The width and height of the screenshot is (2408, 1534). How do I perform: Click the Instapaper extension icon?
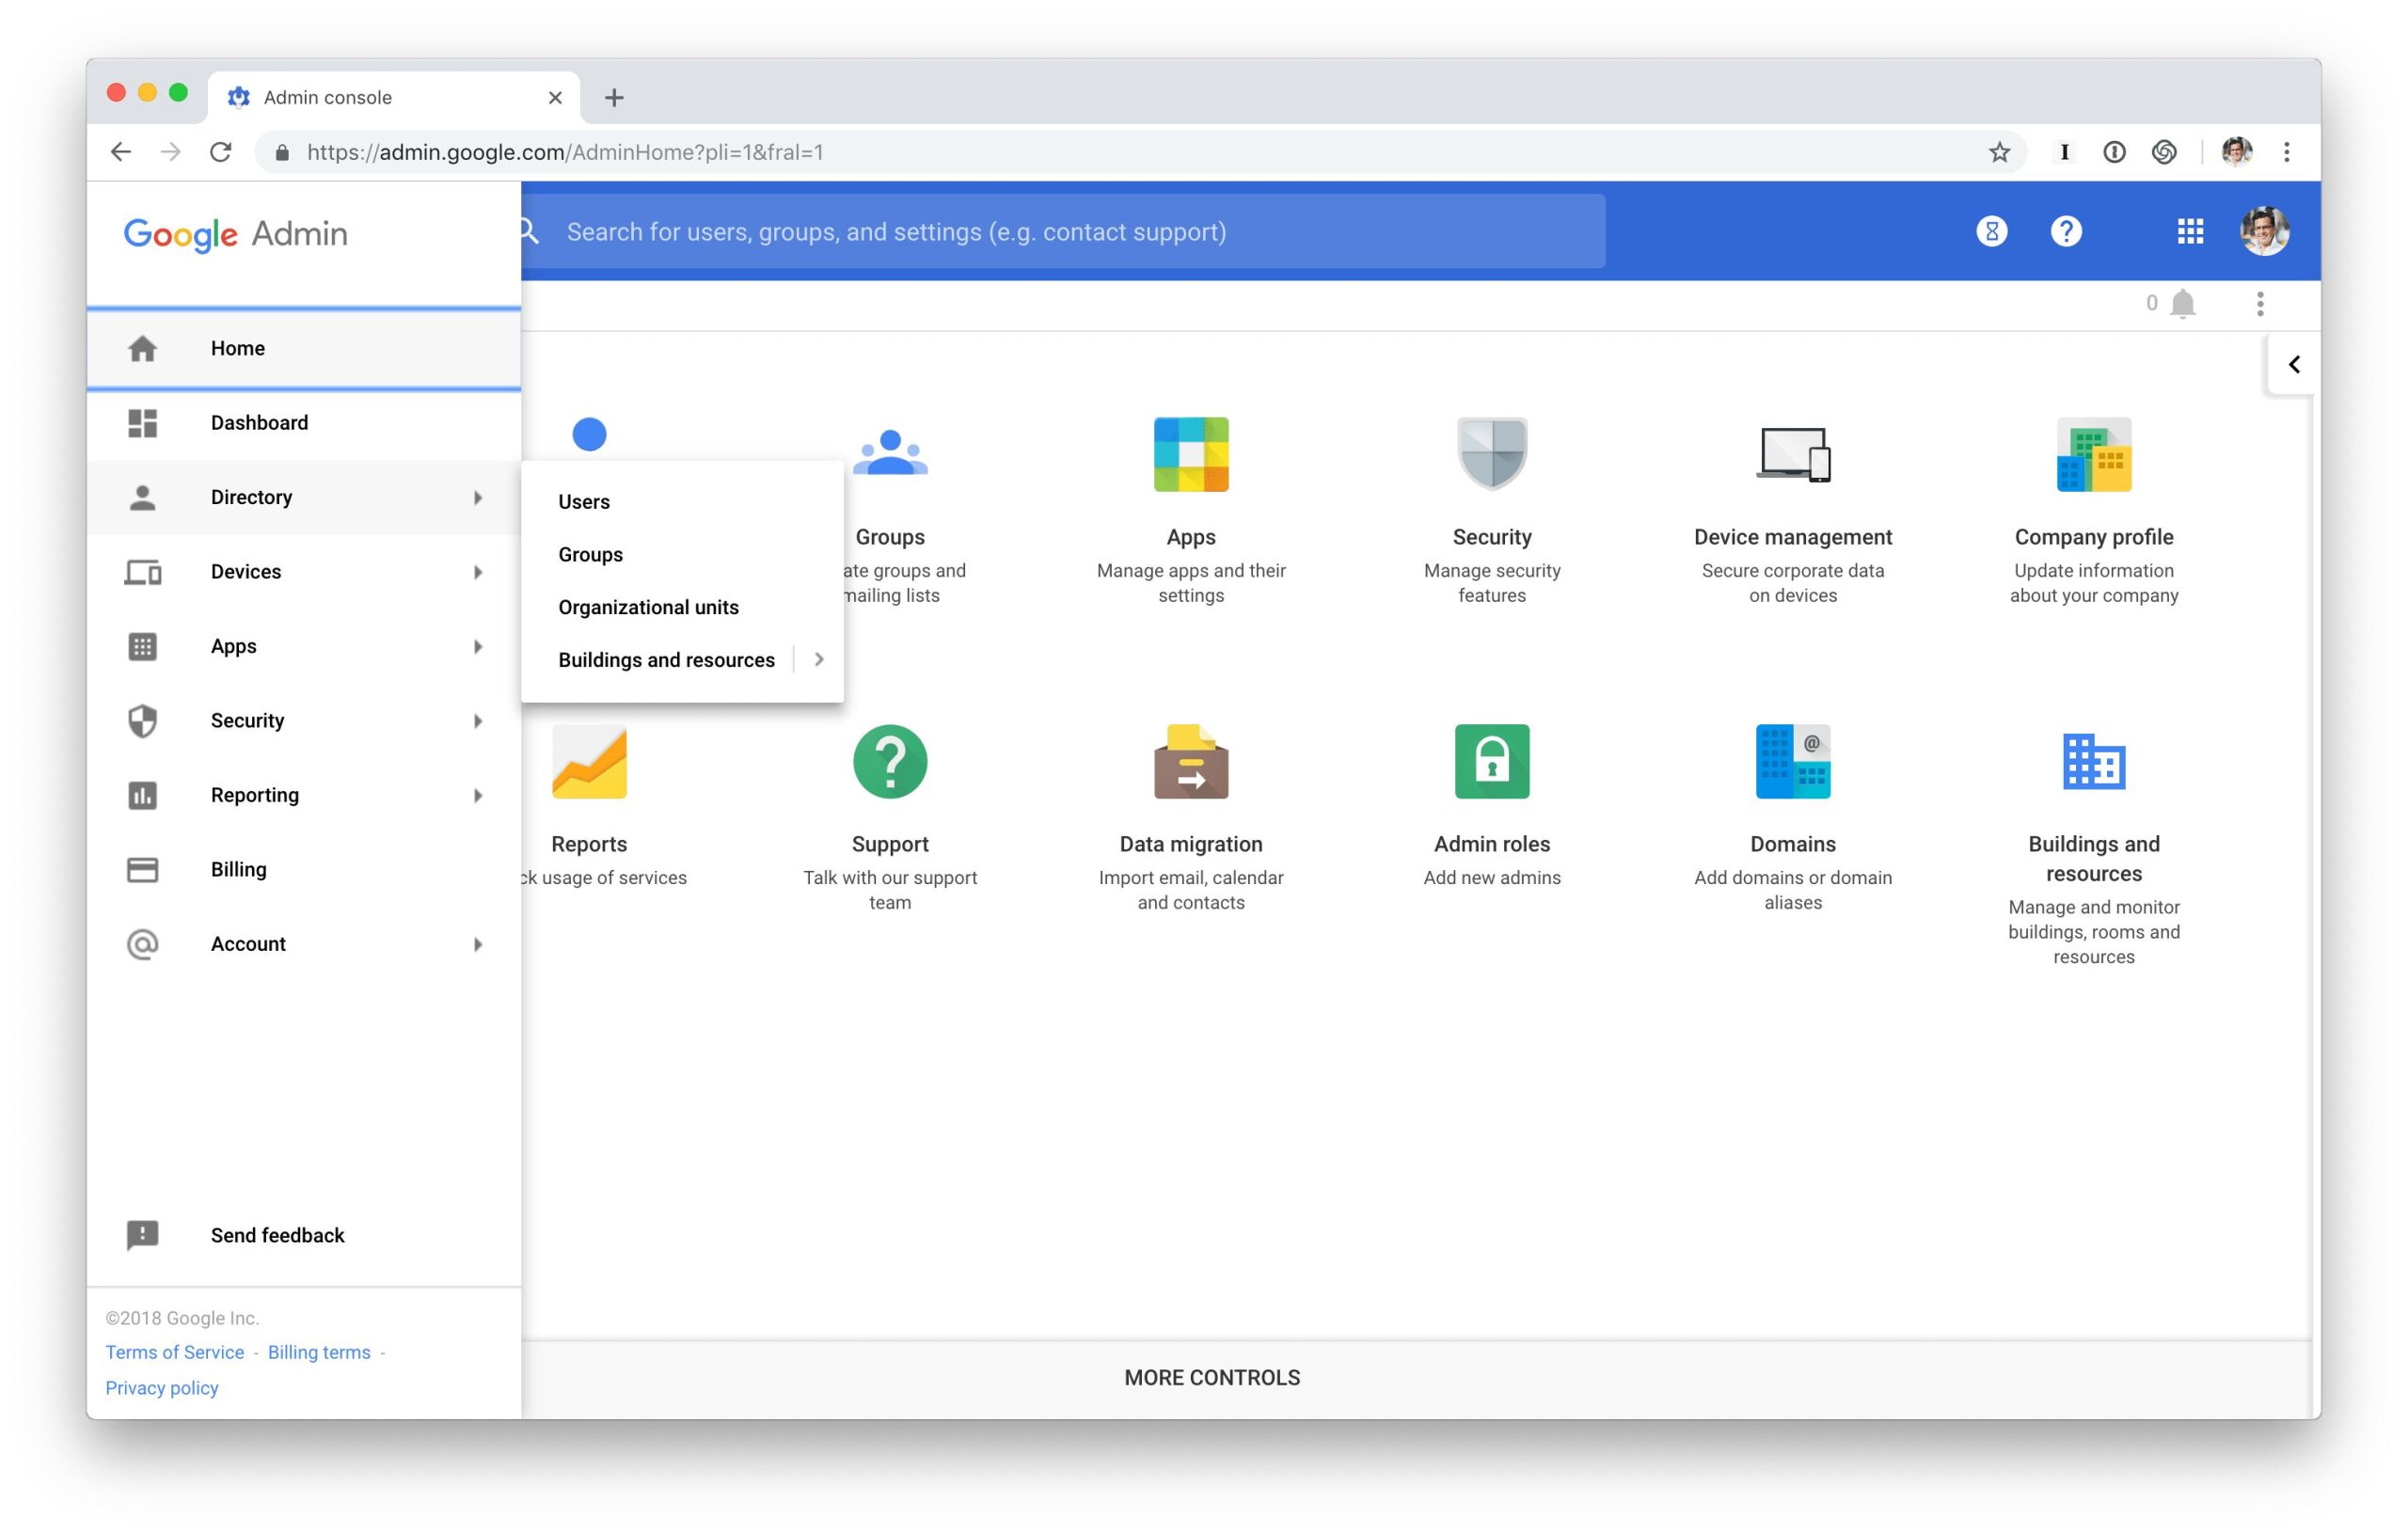pyautogui.click(x=2064, y=152)
